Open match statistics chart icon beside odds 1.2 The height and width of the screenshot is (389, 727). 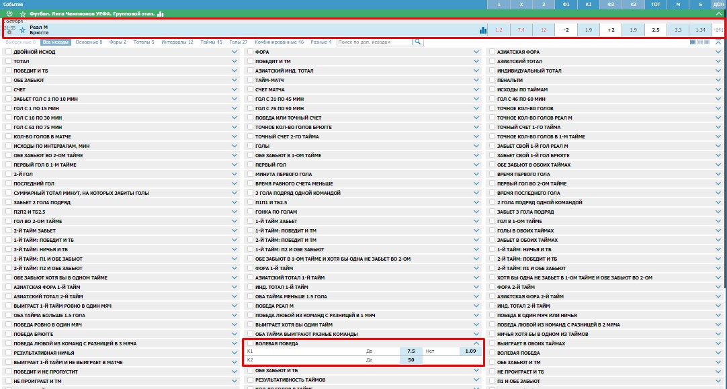click(482, 30)
